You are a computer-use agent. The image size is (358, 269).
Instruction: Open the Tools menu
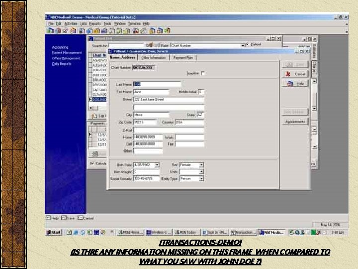[x=107, y=23]
